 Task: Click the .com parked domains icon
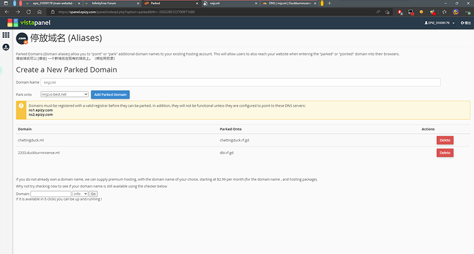pos(22,38)
